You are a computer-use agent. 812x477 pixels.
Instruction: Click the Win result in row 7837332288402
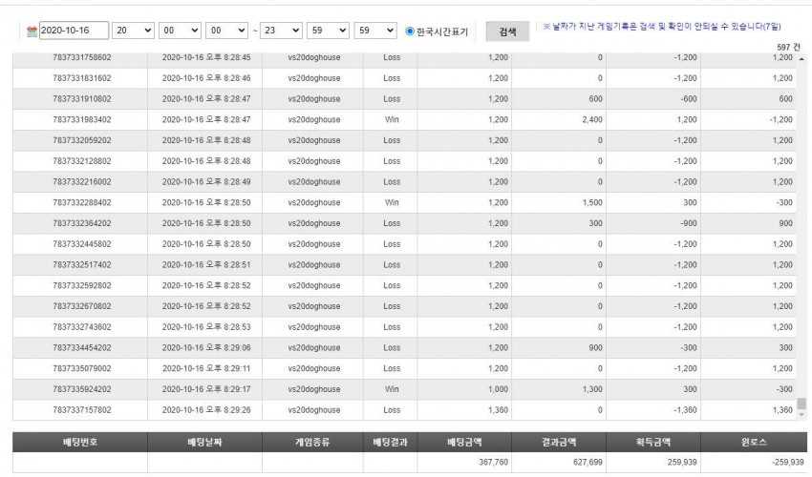click(x=392, y=202)
